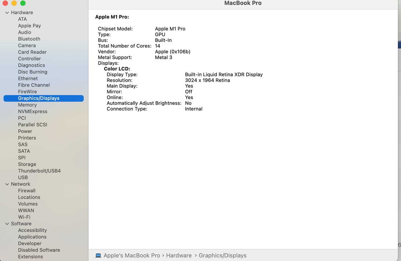Select Card Reader in the sidebar

(32, 52)
